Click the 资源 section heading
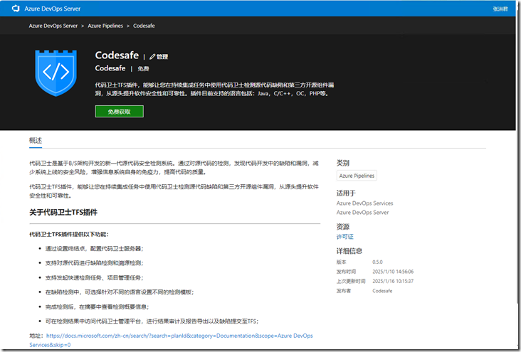The width and height of the screenshot is (521, 352). point(343,227)
